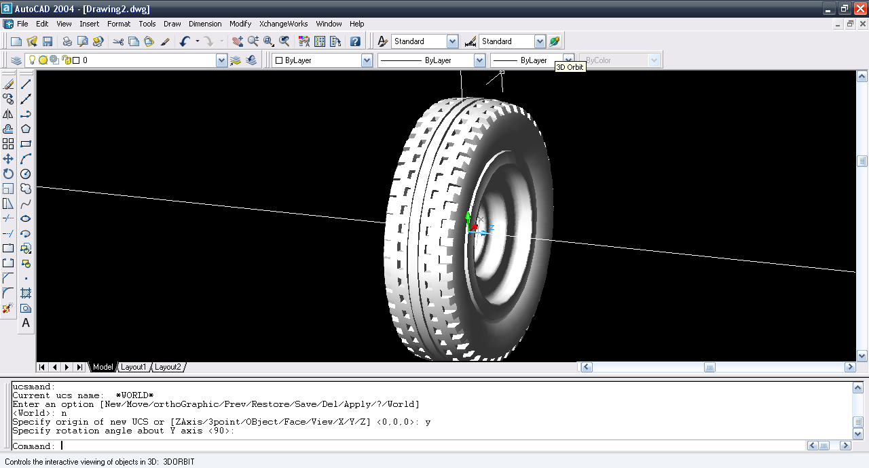The width and height of the screenshot is (869, 468).
Task: Click the last-tab navigation arrow
Action: click(x=79, y=367)
